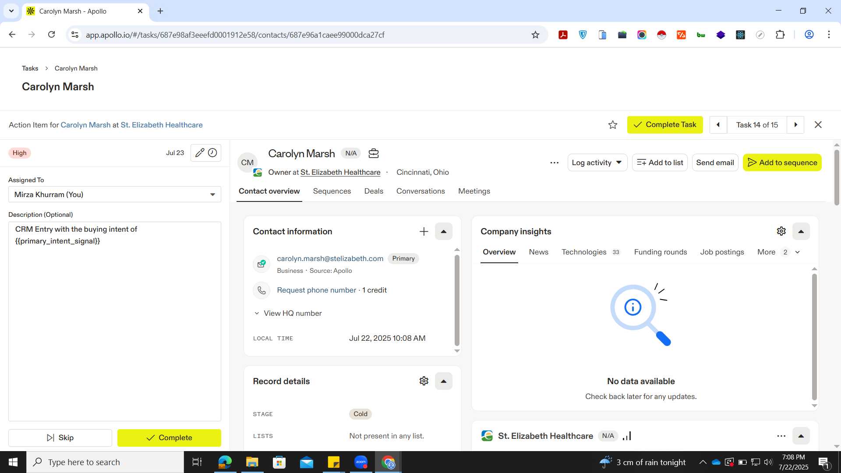Click the main page scrollbar
Viewport: 841px width, 473px height.
tap(837, 177)
